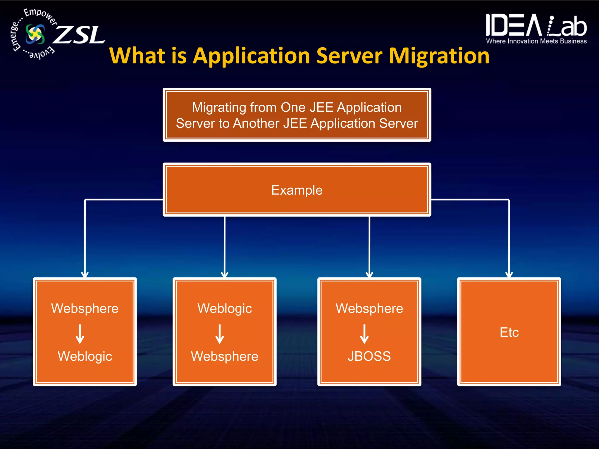Select the Migrating from One JEE Application box
Screen dimensions: 599x449
point(297,115)
